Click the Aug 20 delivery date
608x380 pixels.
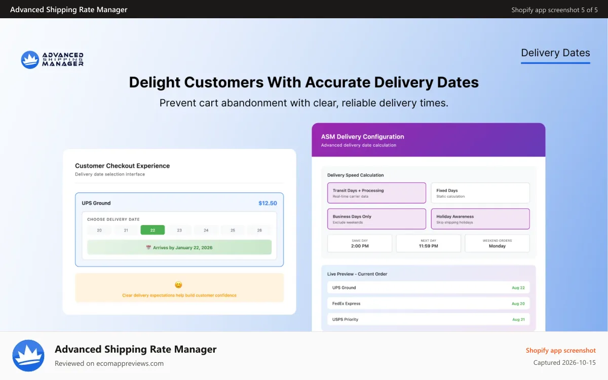point(518,303)
